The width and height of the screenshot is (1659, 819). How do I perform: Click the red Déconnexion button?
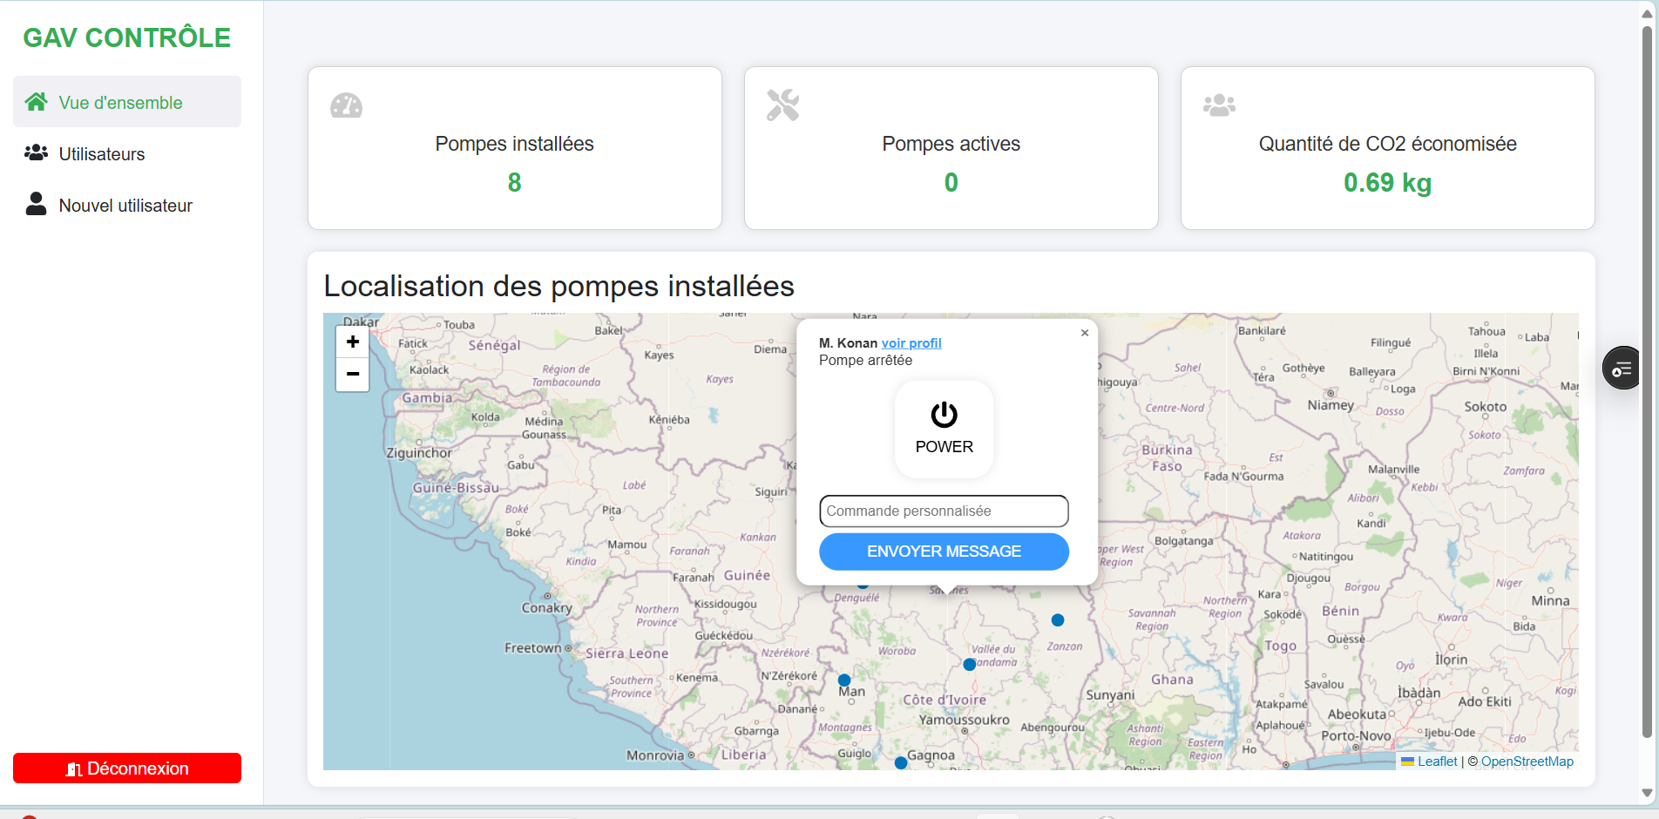click(127, 768)
